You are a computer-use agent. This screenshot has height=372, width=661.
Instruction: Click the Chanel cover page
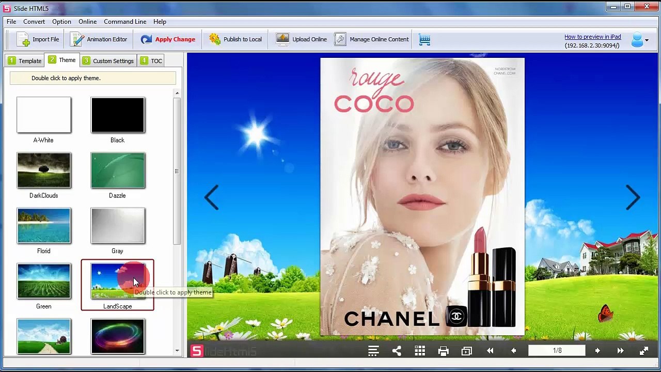coord(422,197)
